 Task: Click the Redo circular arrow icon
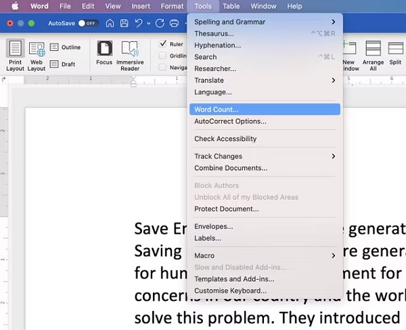point(160,23)
